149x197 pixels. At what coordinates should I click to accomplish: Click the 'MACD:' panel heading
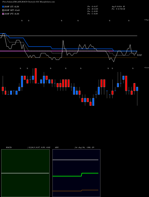[9, 147]
